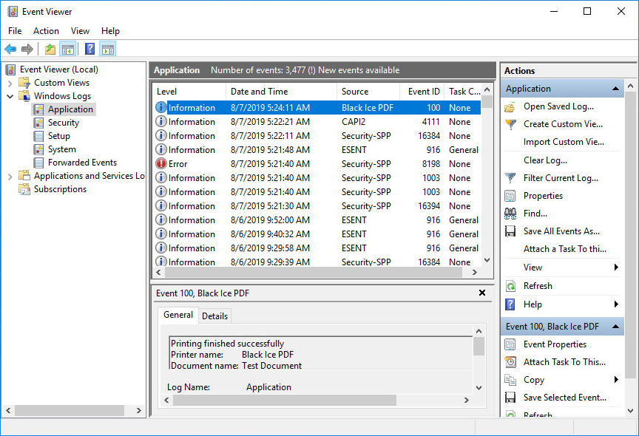Open the Action menu
The width and height of the screenshot is (639, 436).
[46, 31]
